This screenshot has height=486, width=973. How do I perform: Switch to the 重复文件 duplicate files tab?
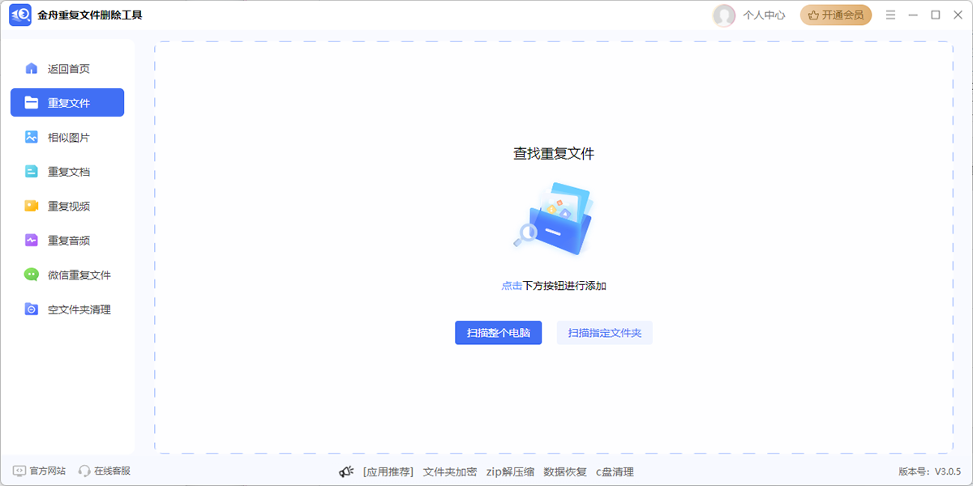point(66,102)
